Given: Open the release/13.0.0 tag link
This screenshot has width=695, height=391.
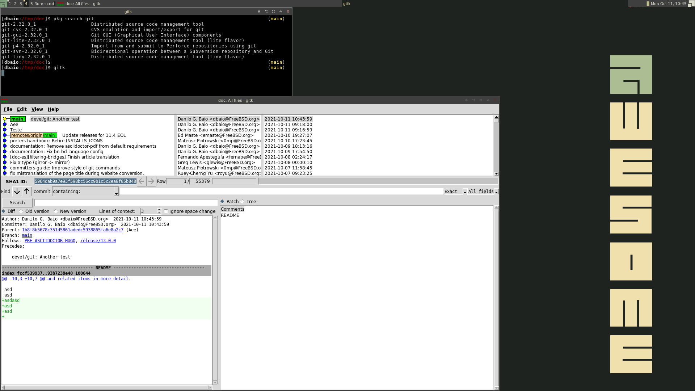Looking at the screenshot, I should (98, 241).
